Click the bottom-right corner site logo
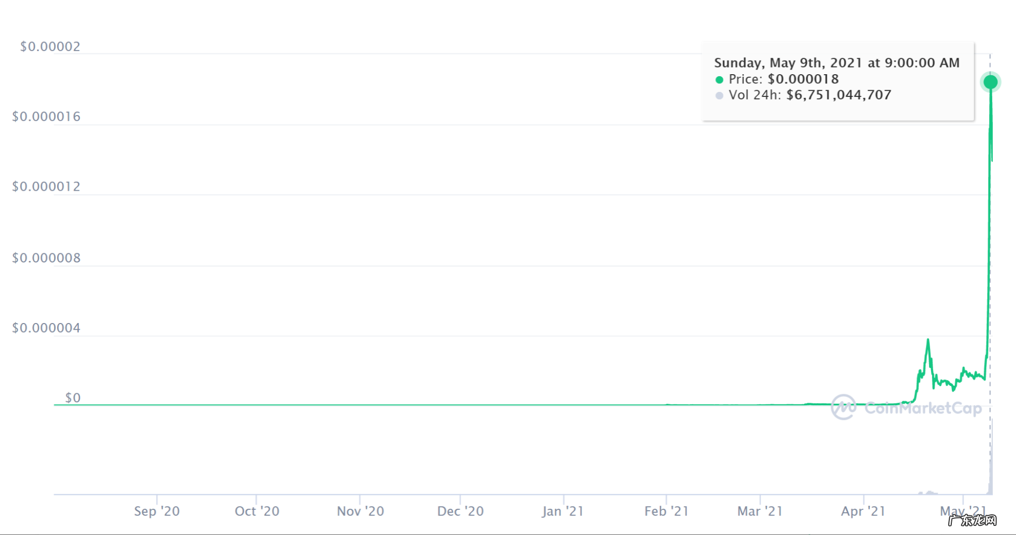The height and width of the screenshot is (535, 1016). [972, 519]
